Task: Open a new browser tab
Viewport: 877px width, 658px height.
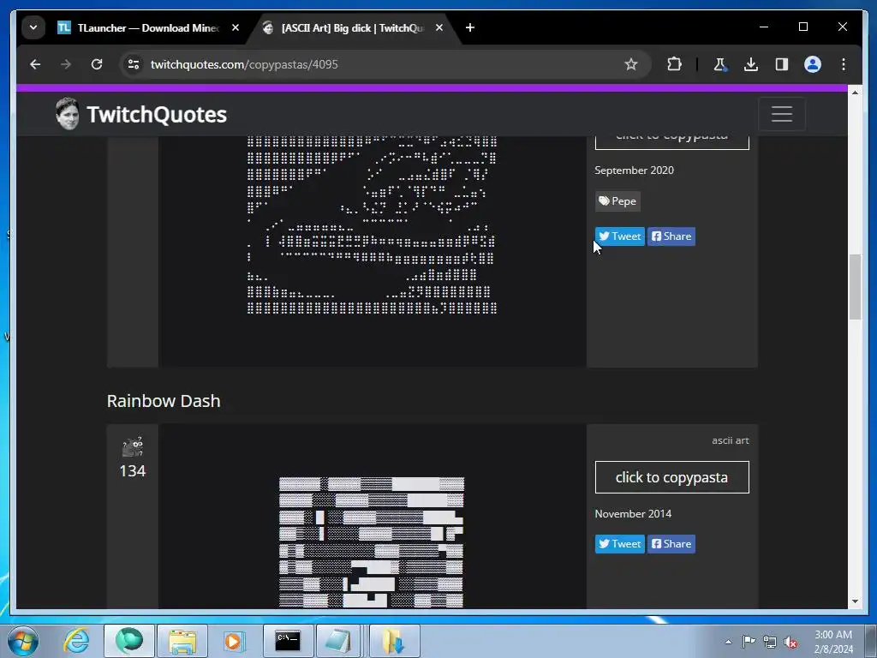Action: (x=470, y=27)
